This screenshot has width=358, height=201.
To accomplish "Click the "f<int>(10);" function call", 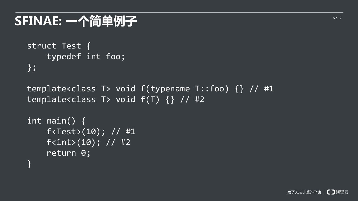I will (x=73, y=142).
